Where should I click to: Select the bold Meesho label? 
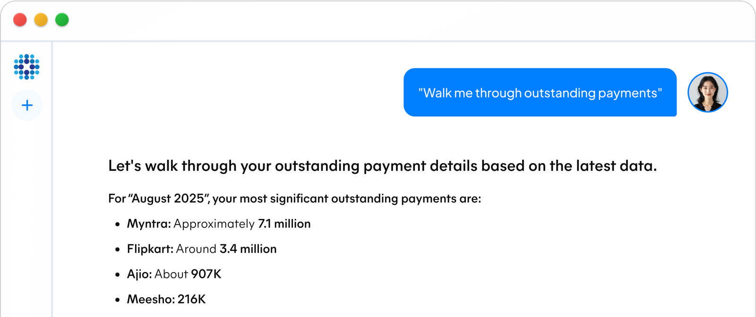(x=151, y=299)
